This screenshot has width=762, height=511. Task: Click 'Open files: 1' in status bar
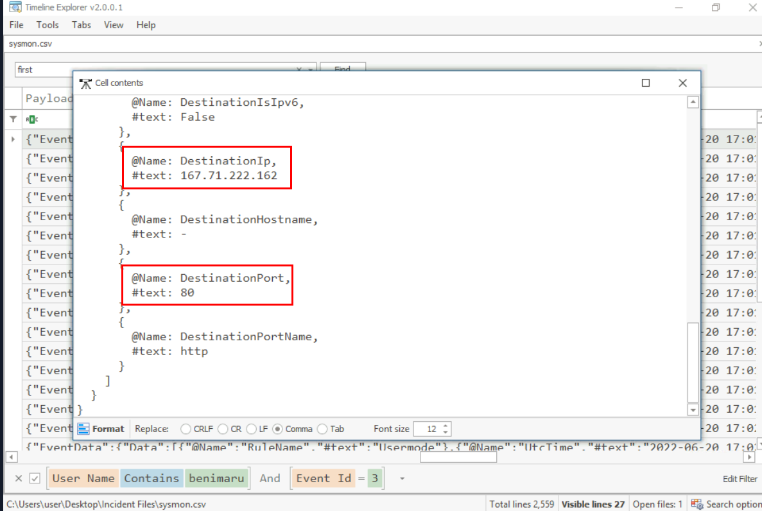click(x=657, y=504)
